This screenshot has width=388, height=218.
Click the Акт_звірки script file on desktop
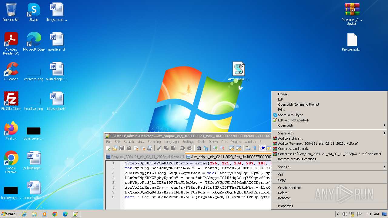click(239, 71)
